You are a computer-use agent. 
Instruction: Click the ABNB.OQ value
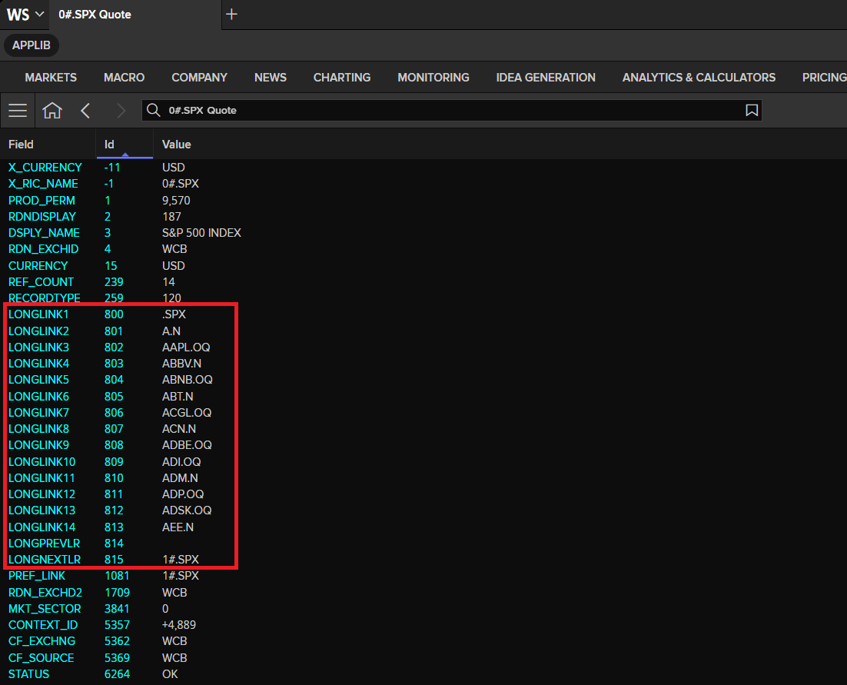pyautogui.click(x=187, y=380)
